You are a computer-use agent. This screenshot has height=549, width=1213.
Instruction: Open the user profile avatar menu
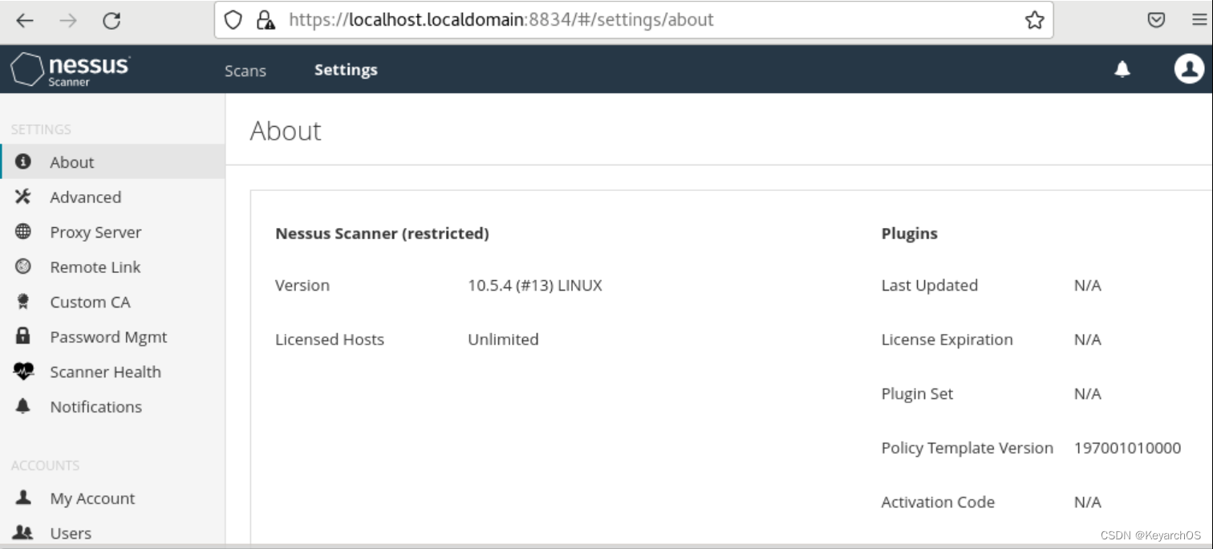point(1189,70)
